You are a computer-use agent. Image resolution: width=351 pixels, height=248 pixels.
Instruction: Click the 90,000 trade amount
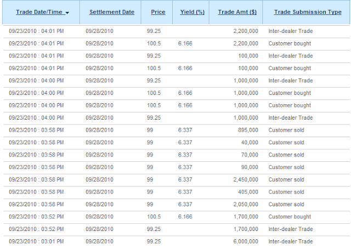[x=250, y=167]
